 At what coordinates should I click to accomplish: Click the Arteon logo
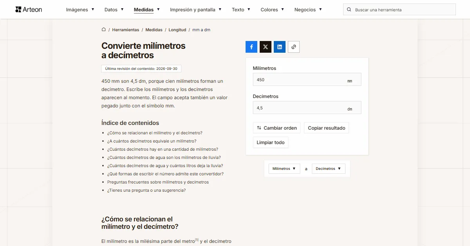pos(29,9)
